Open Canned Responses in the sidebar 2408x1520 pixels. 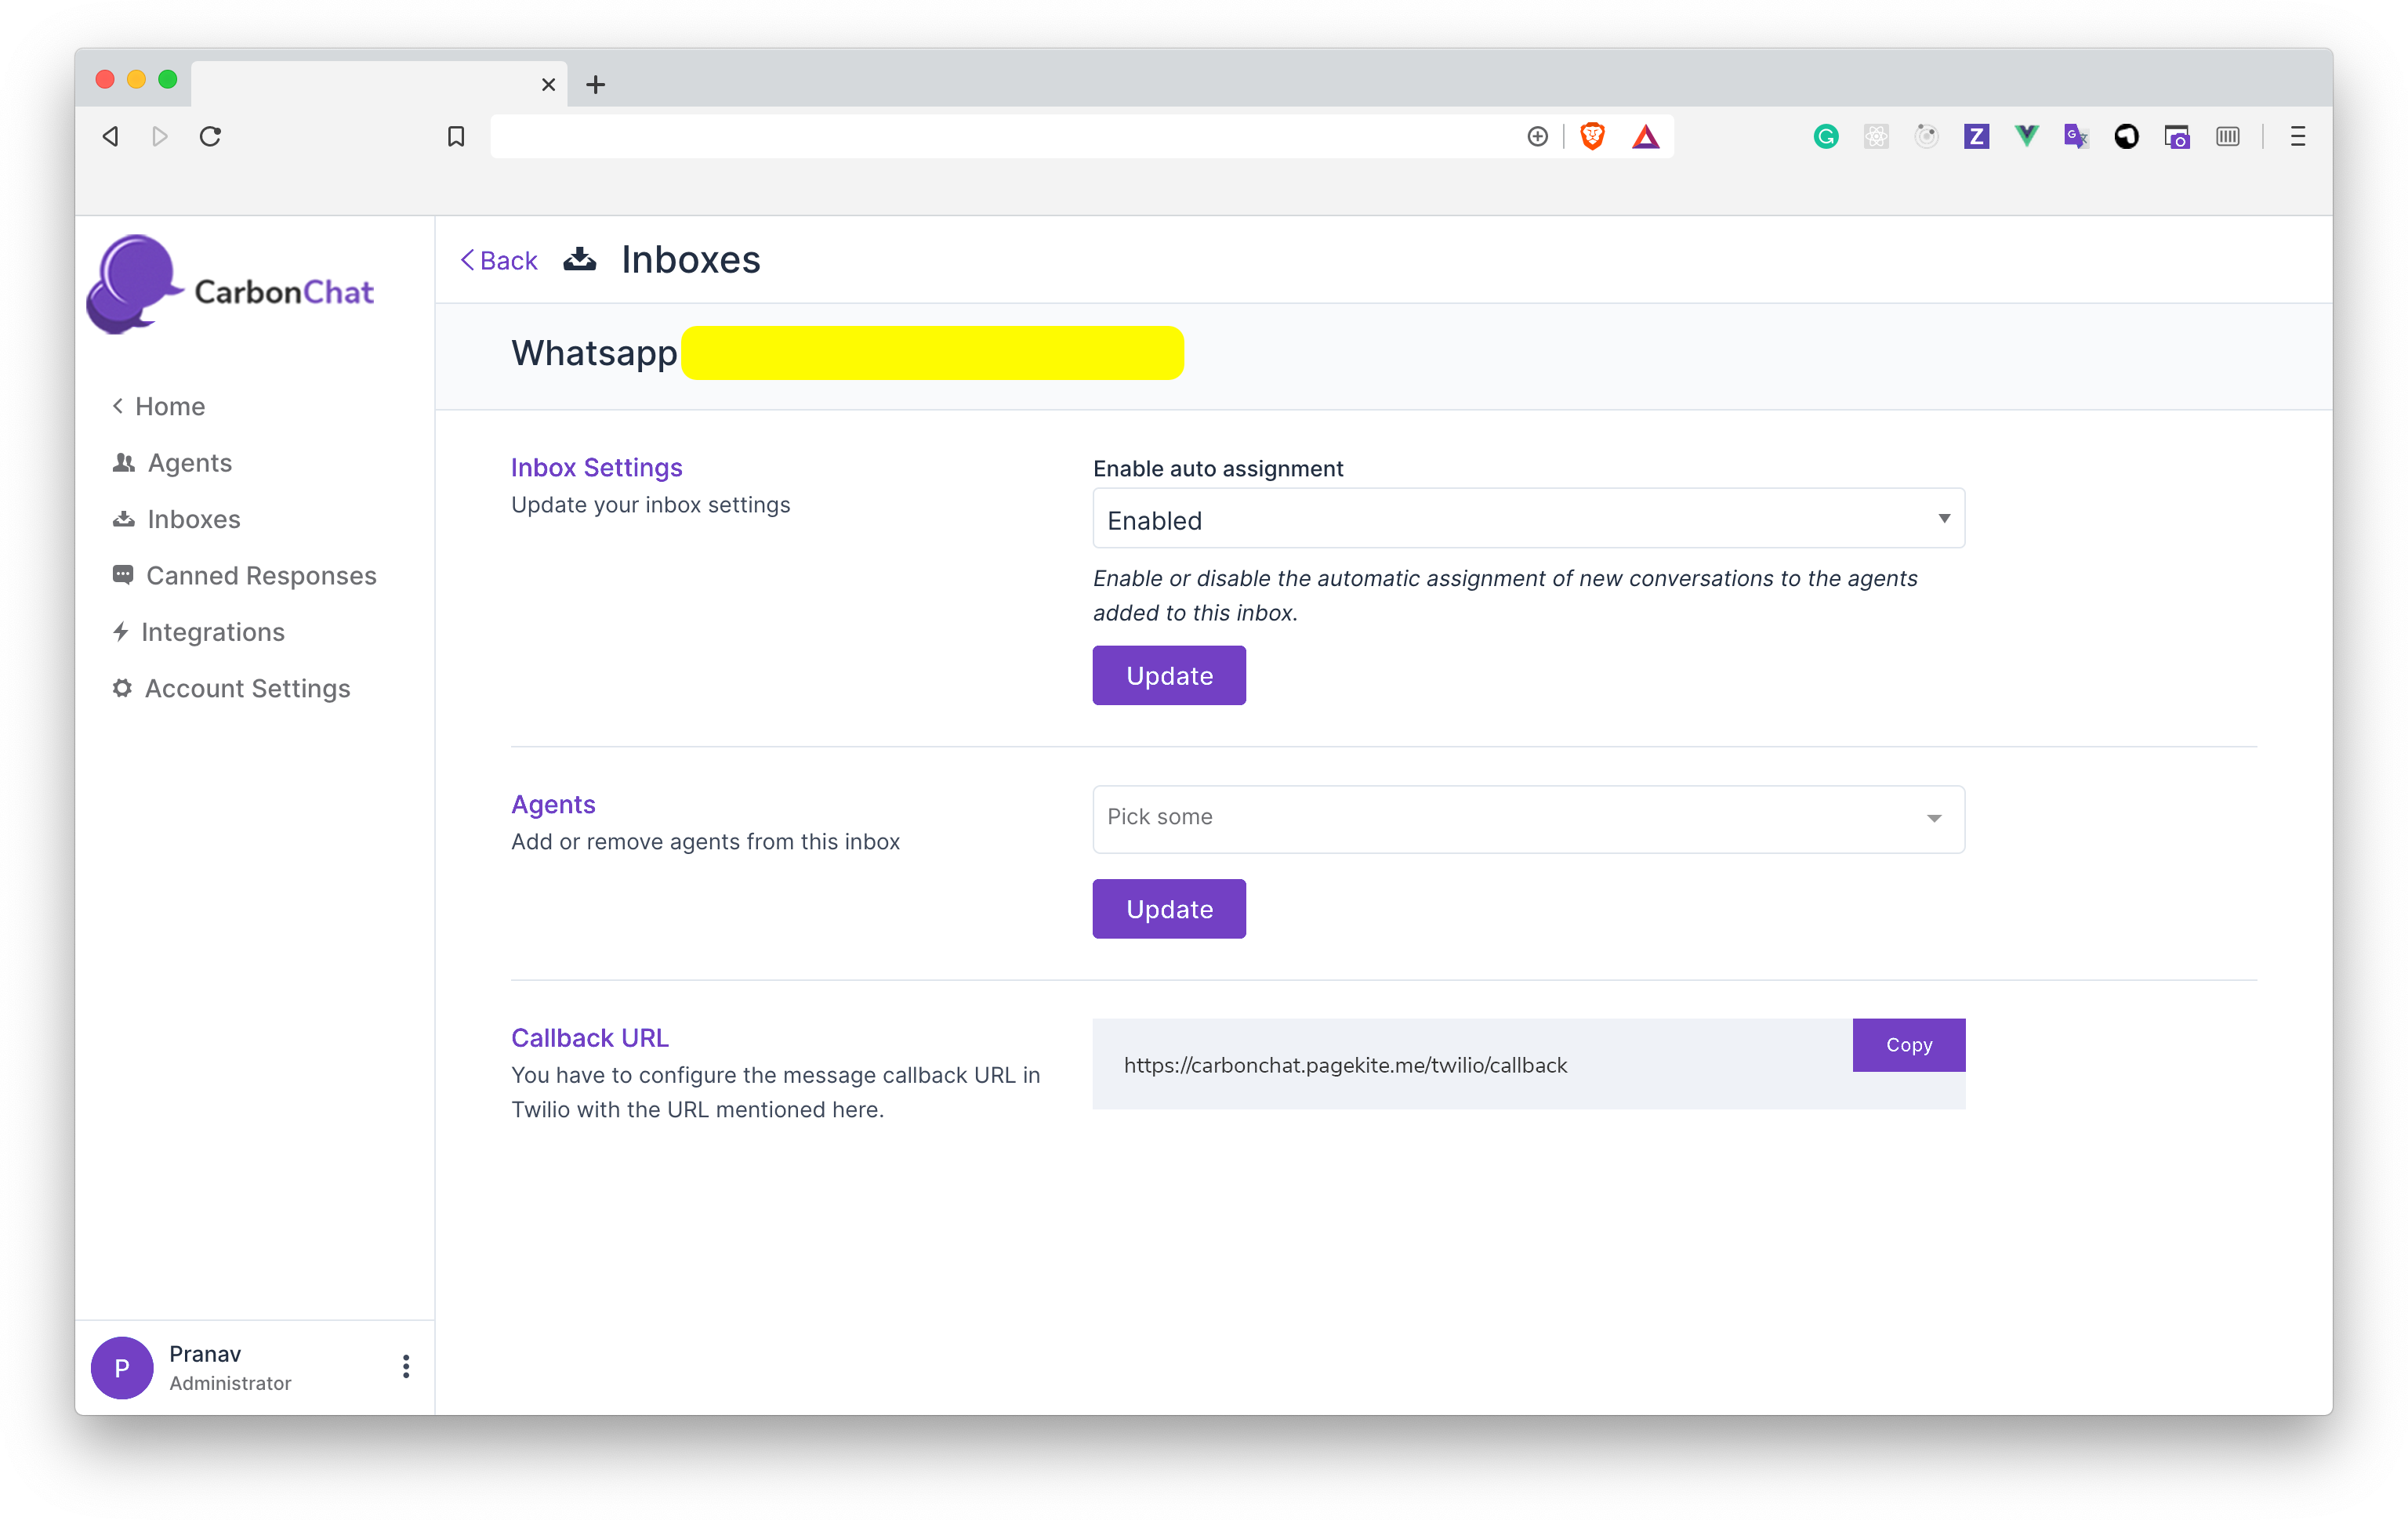(x=261, y=576)
